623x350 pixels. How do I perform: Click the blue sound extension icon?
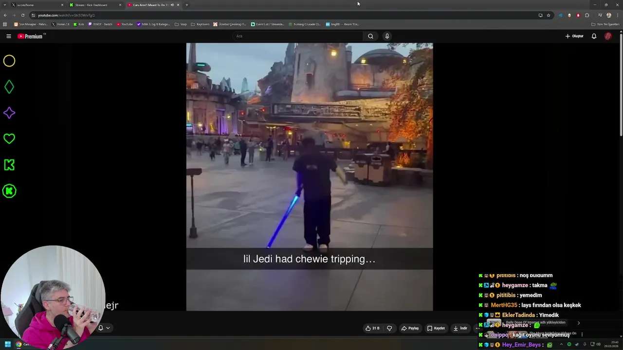[x=561, y=15]
